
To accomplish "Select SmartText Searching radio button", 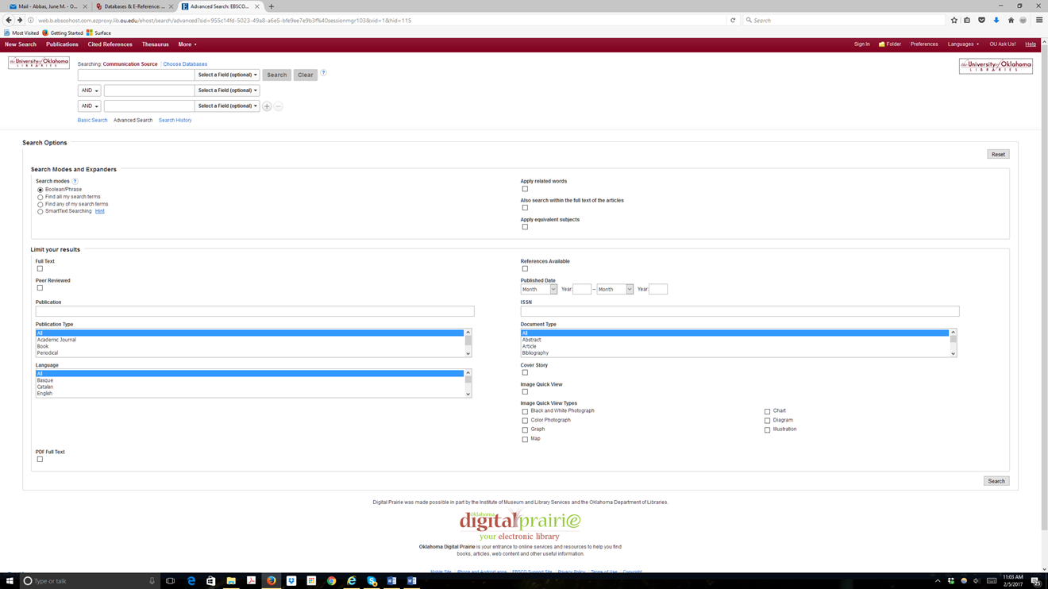I will pyautogui.click(x=40, y=212).
